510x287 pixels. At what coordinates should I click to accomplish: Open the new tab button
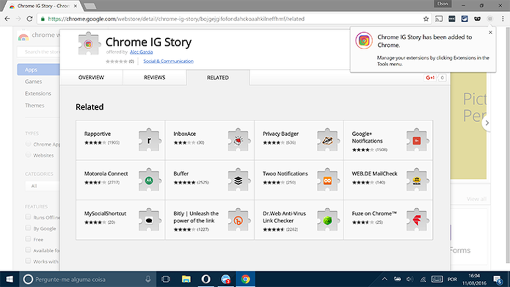click(90, 6)
